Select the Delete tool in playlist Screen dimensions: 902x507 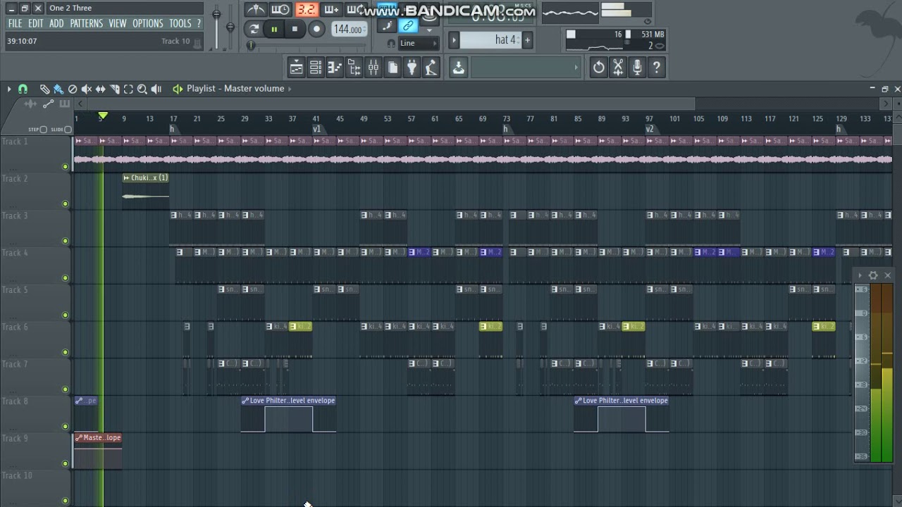[73, 89]
